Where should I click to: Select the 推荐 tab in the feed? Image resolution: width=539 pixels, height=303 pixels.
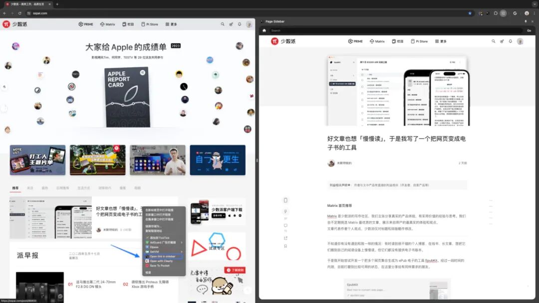pos(15,188)
